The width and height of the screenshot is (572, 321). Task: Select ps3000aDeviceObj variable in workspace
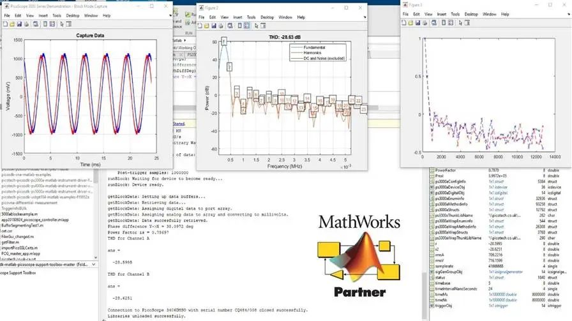(x=450, y=187)
